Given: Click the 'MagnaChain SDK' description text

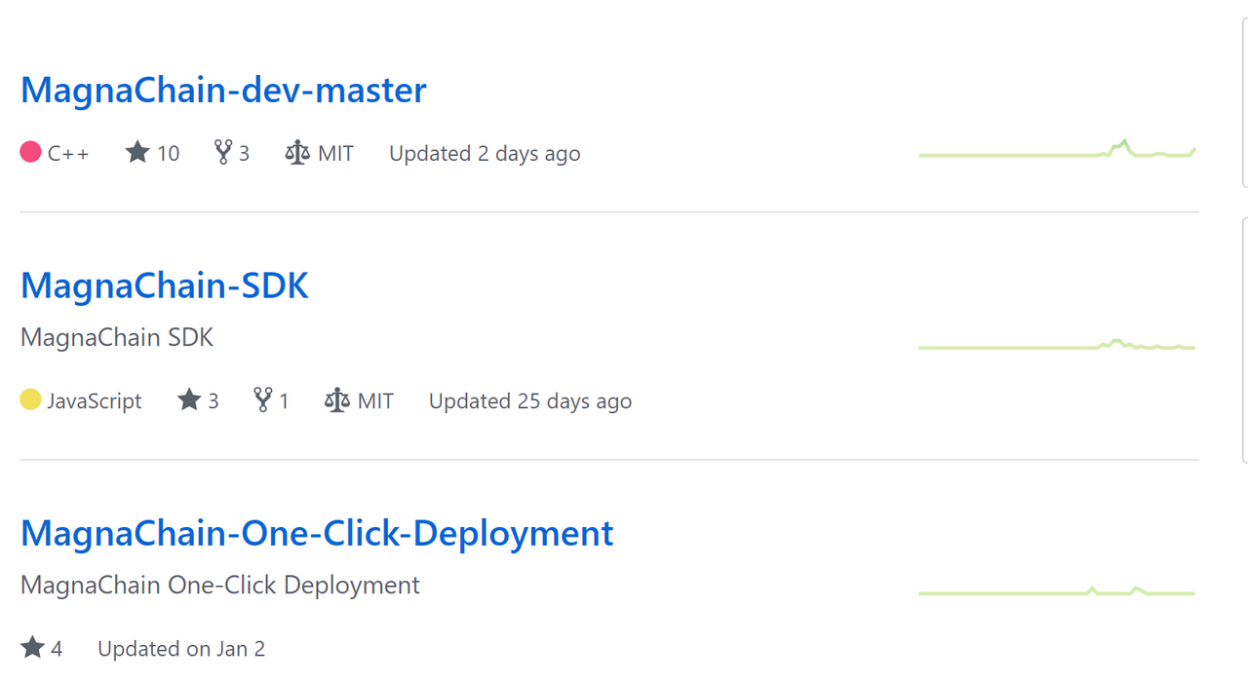Looking at the screenshot, I should tap(117, 337).
